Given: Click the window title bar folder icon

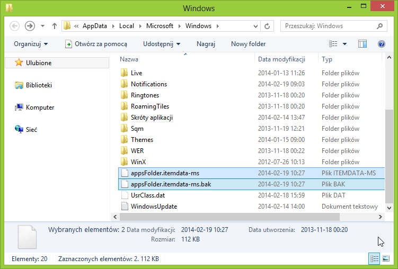Looking at the screenshot, I should tap(9, 8).
